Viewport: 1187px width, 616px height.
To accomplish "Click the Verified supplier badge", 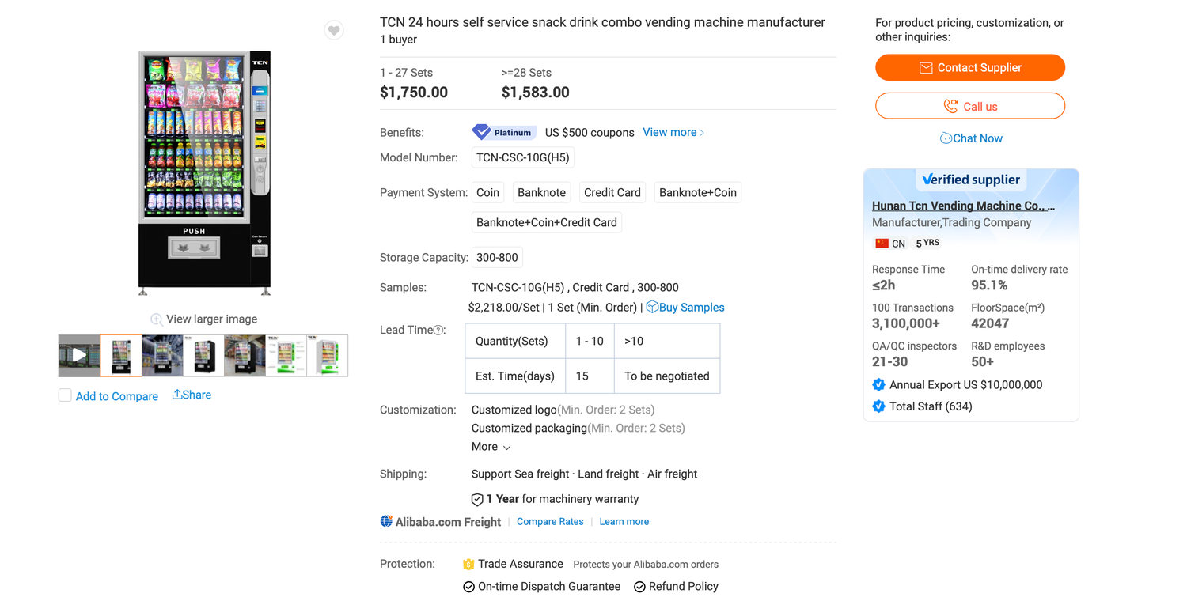I will tap(971, 180).
